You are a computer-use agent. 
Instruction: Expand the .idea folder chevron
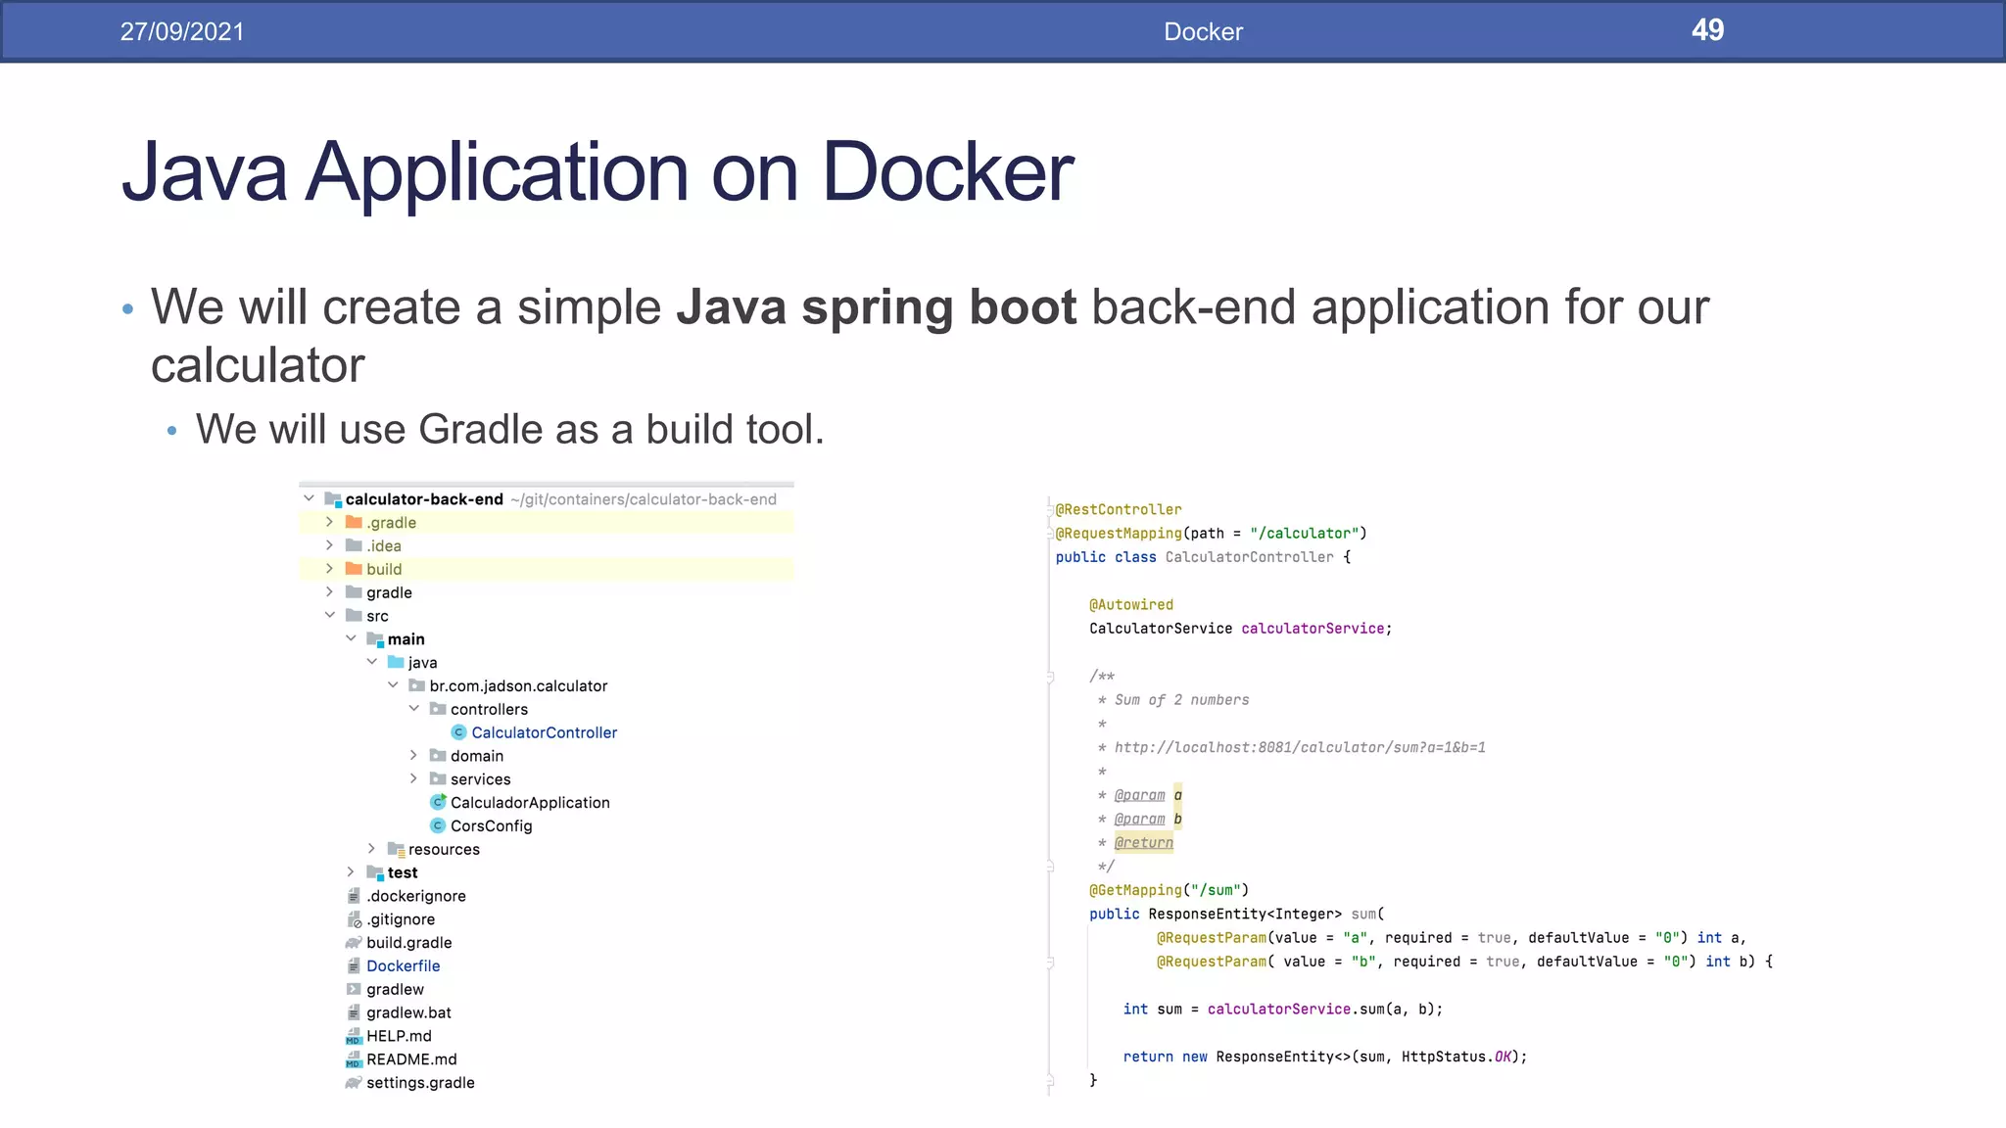(330, 545)
